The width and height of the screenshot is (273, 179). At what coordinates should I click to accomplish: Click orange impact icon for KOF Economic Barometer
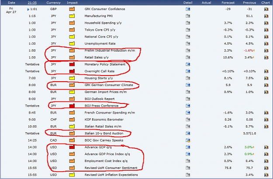coord(72,120)
